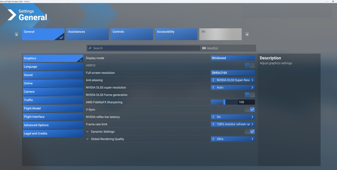Viewport: 337px width, 170px height.
Task: Open the Camera category
Action: (x=53, y=92)
